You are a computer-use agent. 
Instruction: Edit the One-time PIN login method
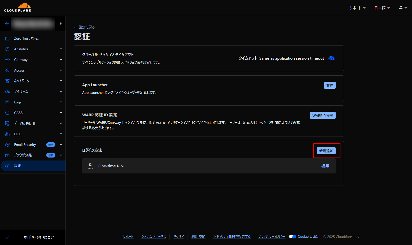(x=325, y=166)
